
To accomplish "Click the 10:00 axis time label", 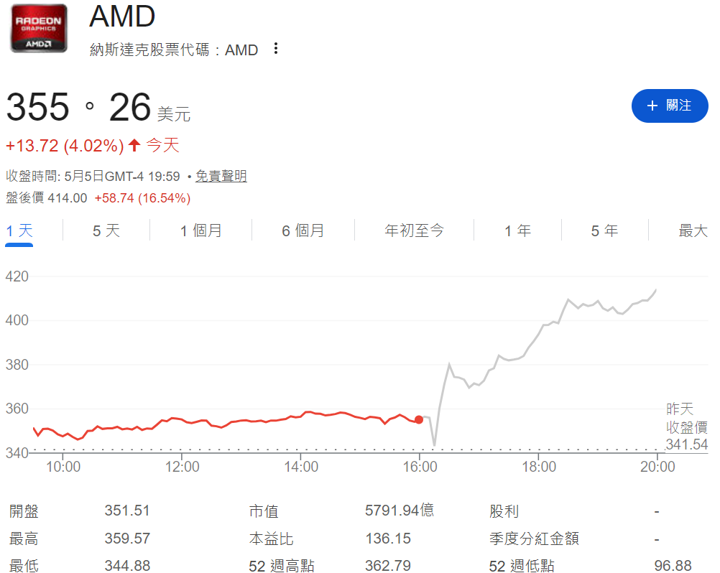I will click(63, 467).
